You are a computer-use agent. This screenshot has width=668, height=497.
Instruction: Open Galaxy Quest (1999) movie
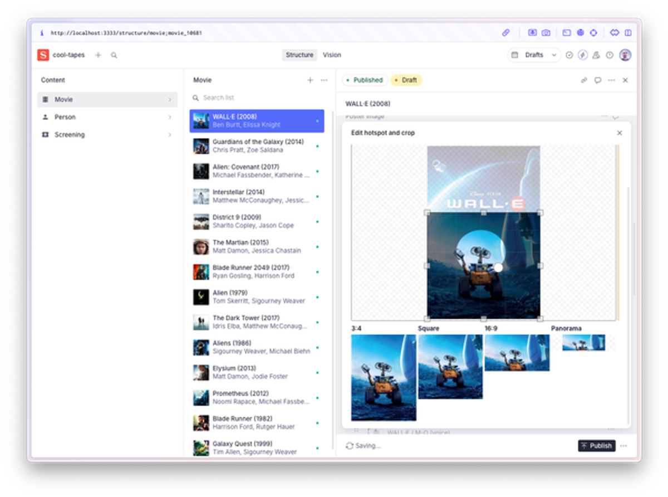click(257, 448)
